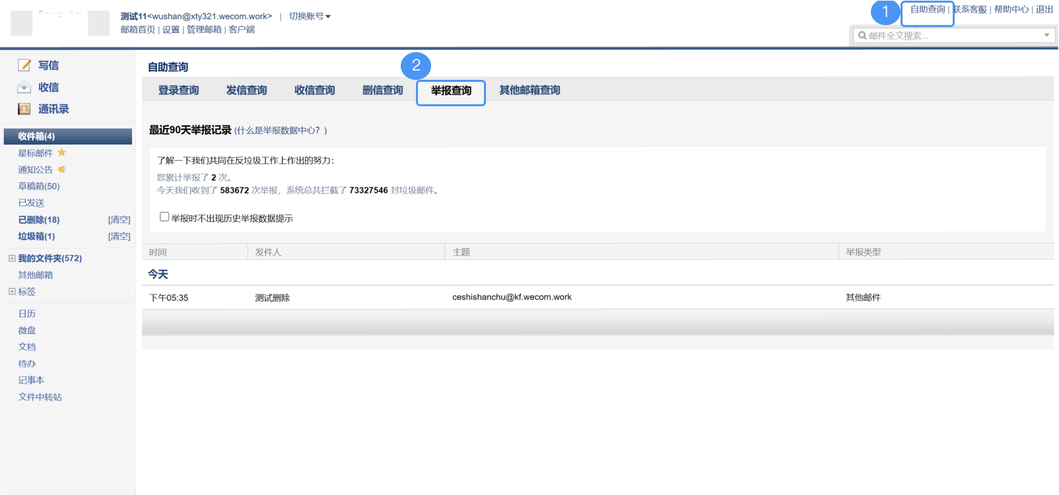
Task: Expand 我的文件夹 folder tree
Action: [12, 258]
